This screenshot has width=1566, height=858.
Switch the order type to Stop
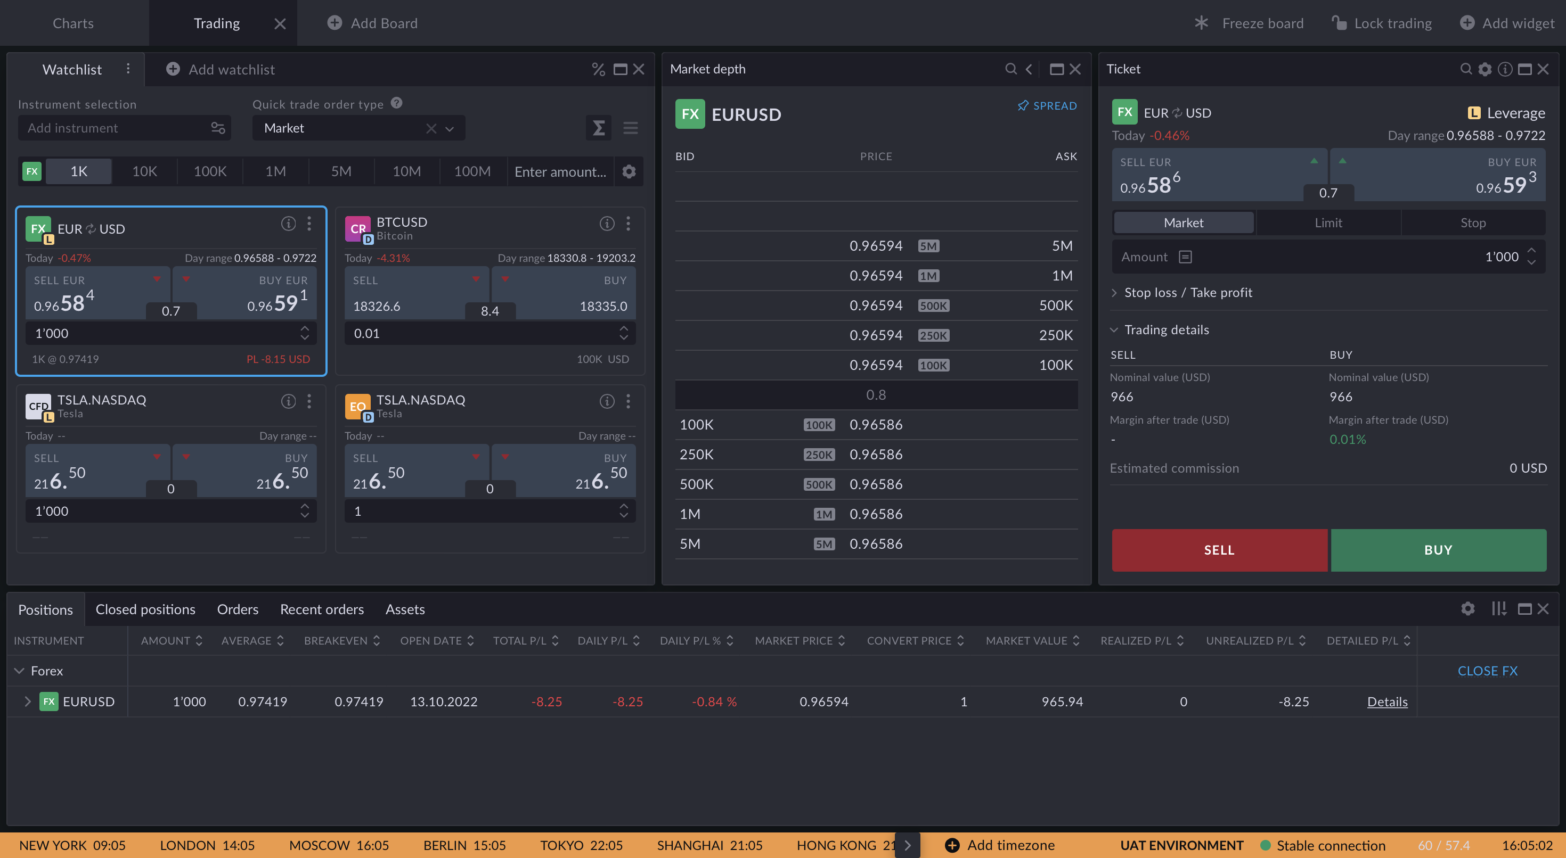click(1473, 222)
